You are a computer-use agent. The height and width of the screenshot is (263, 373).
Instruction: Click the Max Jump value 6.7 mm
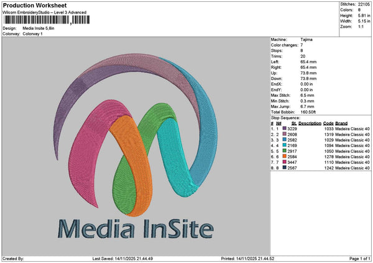307,107
